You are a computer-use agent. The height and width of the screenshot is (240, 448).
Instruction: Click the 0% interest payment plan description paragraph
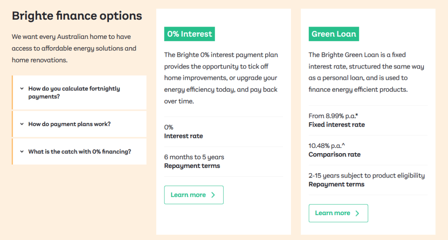pos(221,78)
